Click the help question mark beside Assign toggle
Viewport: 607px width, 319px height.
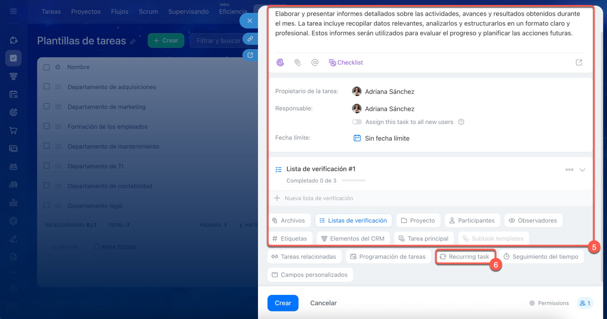pyautogui.click(x=461, y=122)
